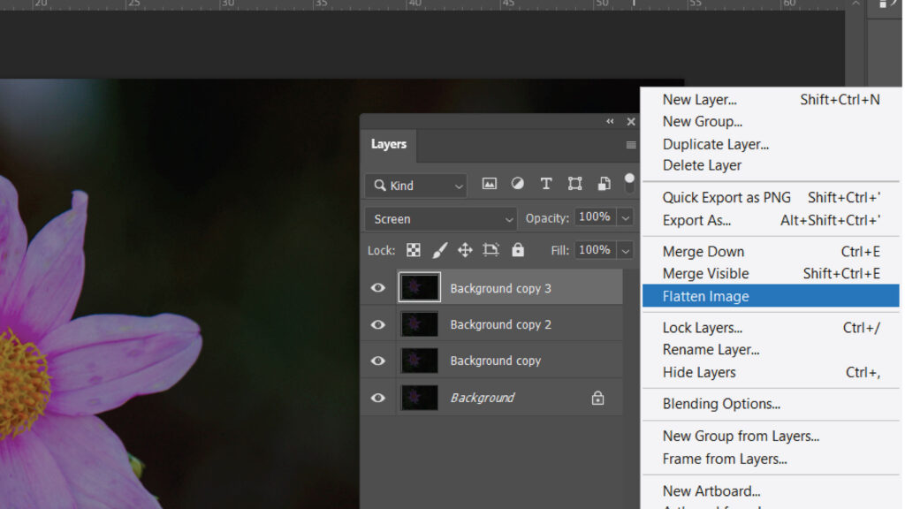
Task: Close the Layers panel
Action: pos(631,121)
